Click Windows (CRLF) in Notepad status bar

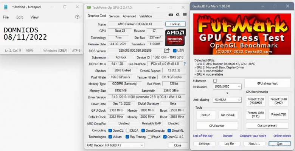coord(55,51)
